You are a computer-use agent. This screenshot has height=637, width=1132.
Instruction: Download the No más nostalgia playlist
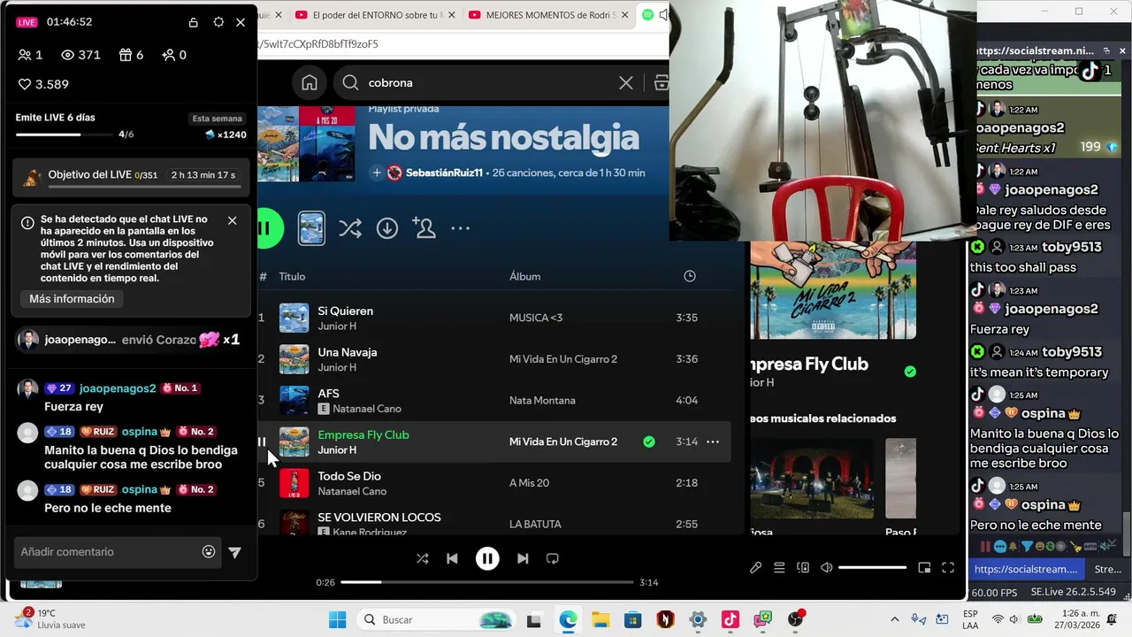point(387,228)
